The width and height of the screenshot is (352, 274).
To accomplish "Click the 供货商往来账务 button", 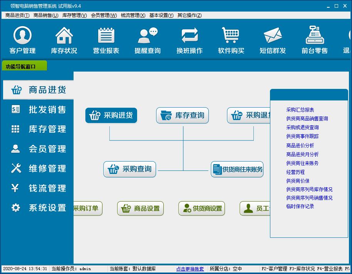I will 237,169.
